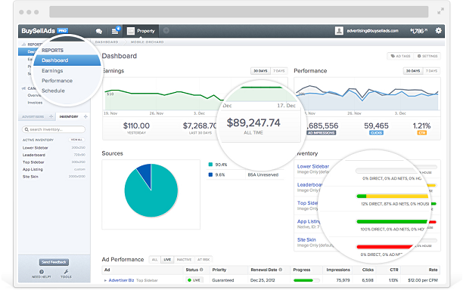
Task: Open the notifications list icon with badge
Action: click(115, 31)
